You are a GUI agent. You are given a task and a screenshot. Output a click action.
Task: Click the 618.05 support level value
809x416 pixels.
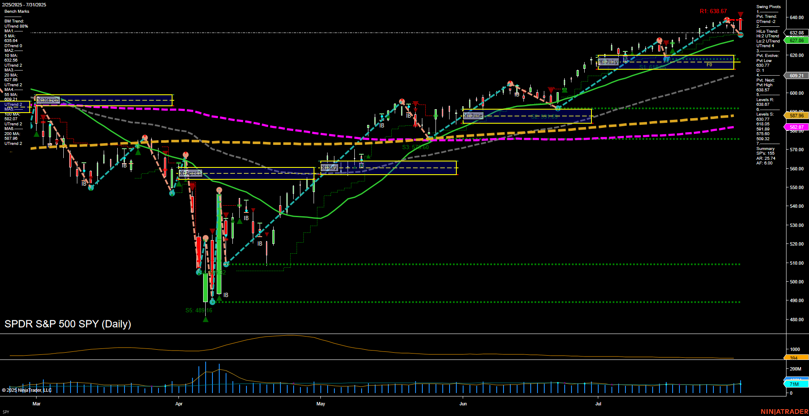(763, 124)
